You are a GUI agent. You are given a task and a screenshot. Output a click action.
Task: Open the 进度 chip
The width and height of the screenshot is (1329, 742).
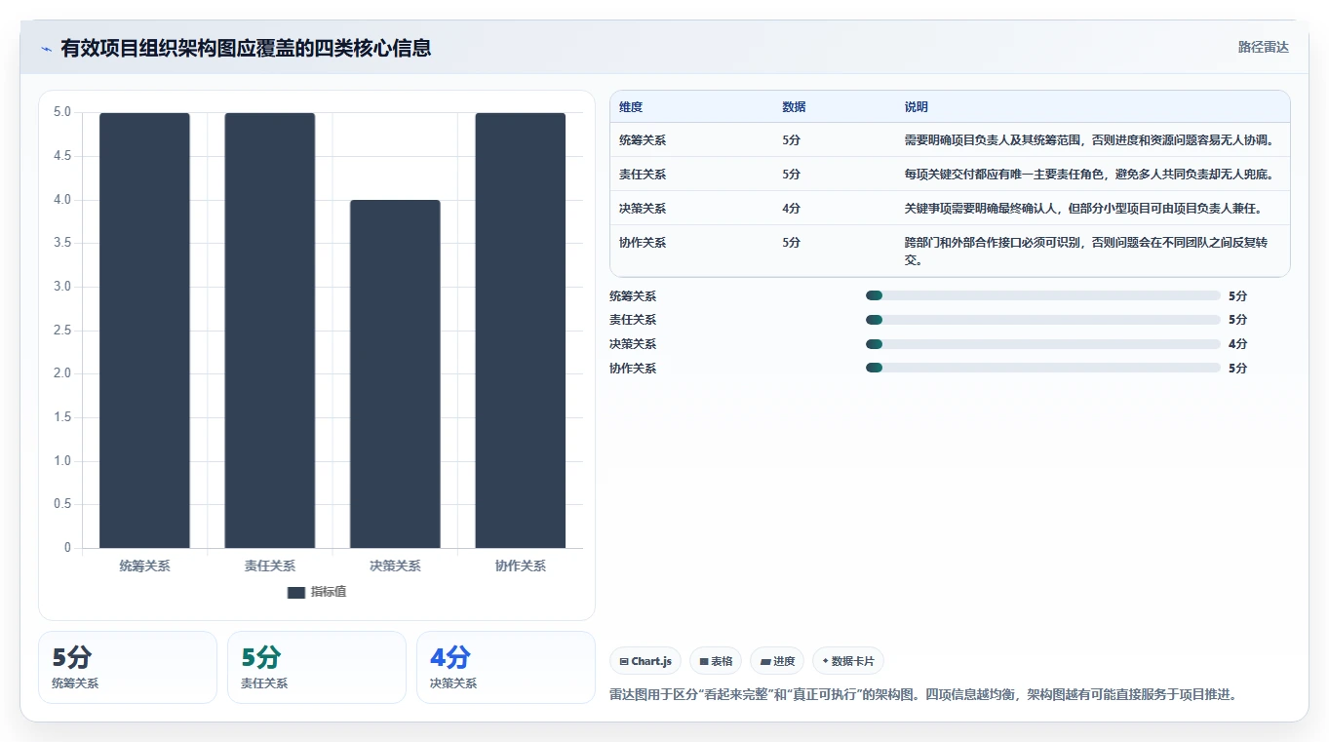(777, 661)
